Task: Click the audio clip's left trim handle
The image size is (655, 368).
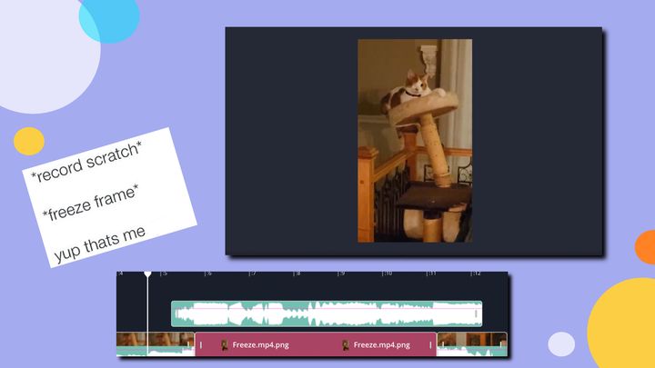Action: tap(176, 313)
